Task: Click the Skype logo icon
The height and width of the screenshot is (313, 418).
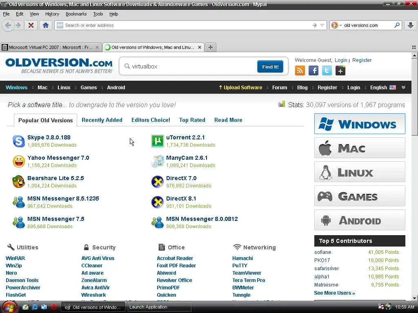Action: click(19, 141)
